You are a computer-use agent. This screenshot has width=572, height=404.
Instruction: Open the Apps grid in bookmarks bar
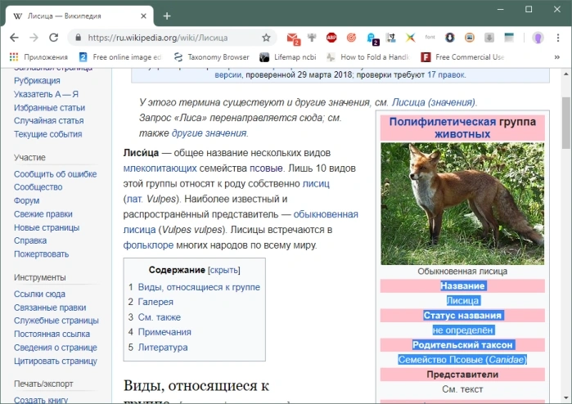[38, 57]
